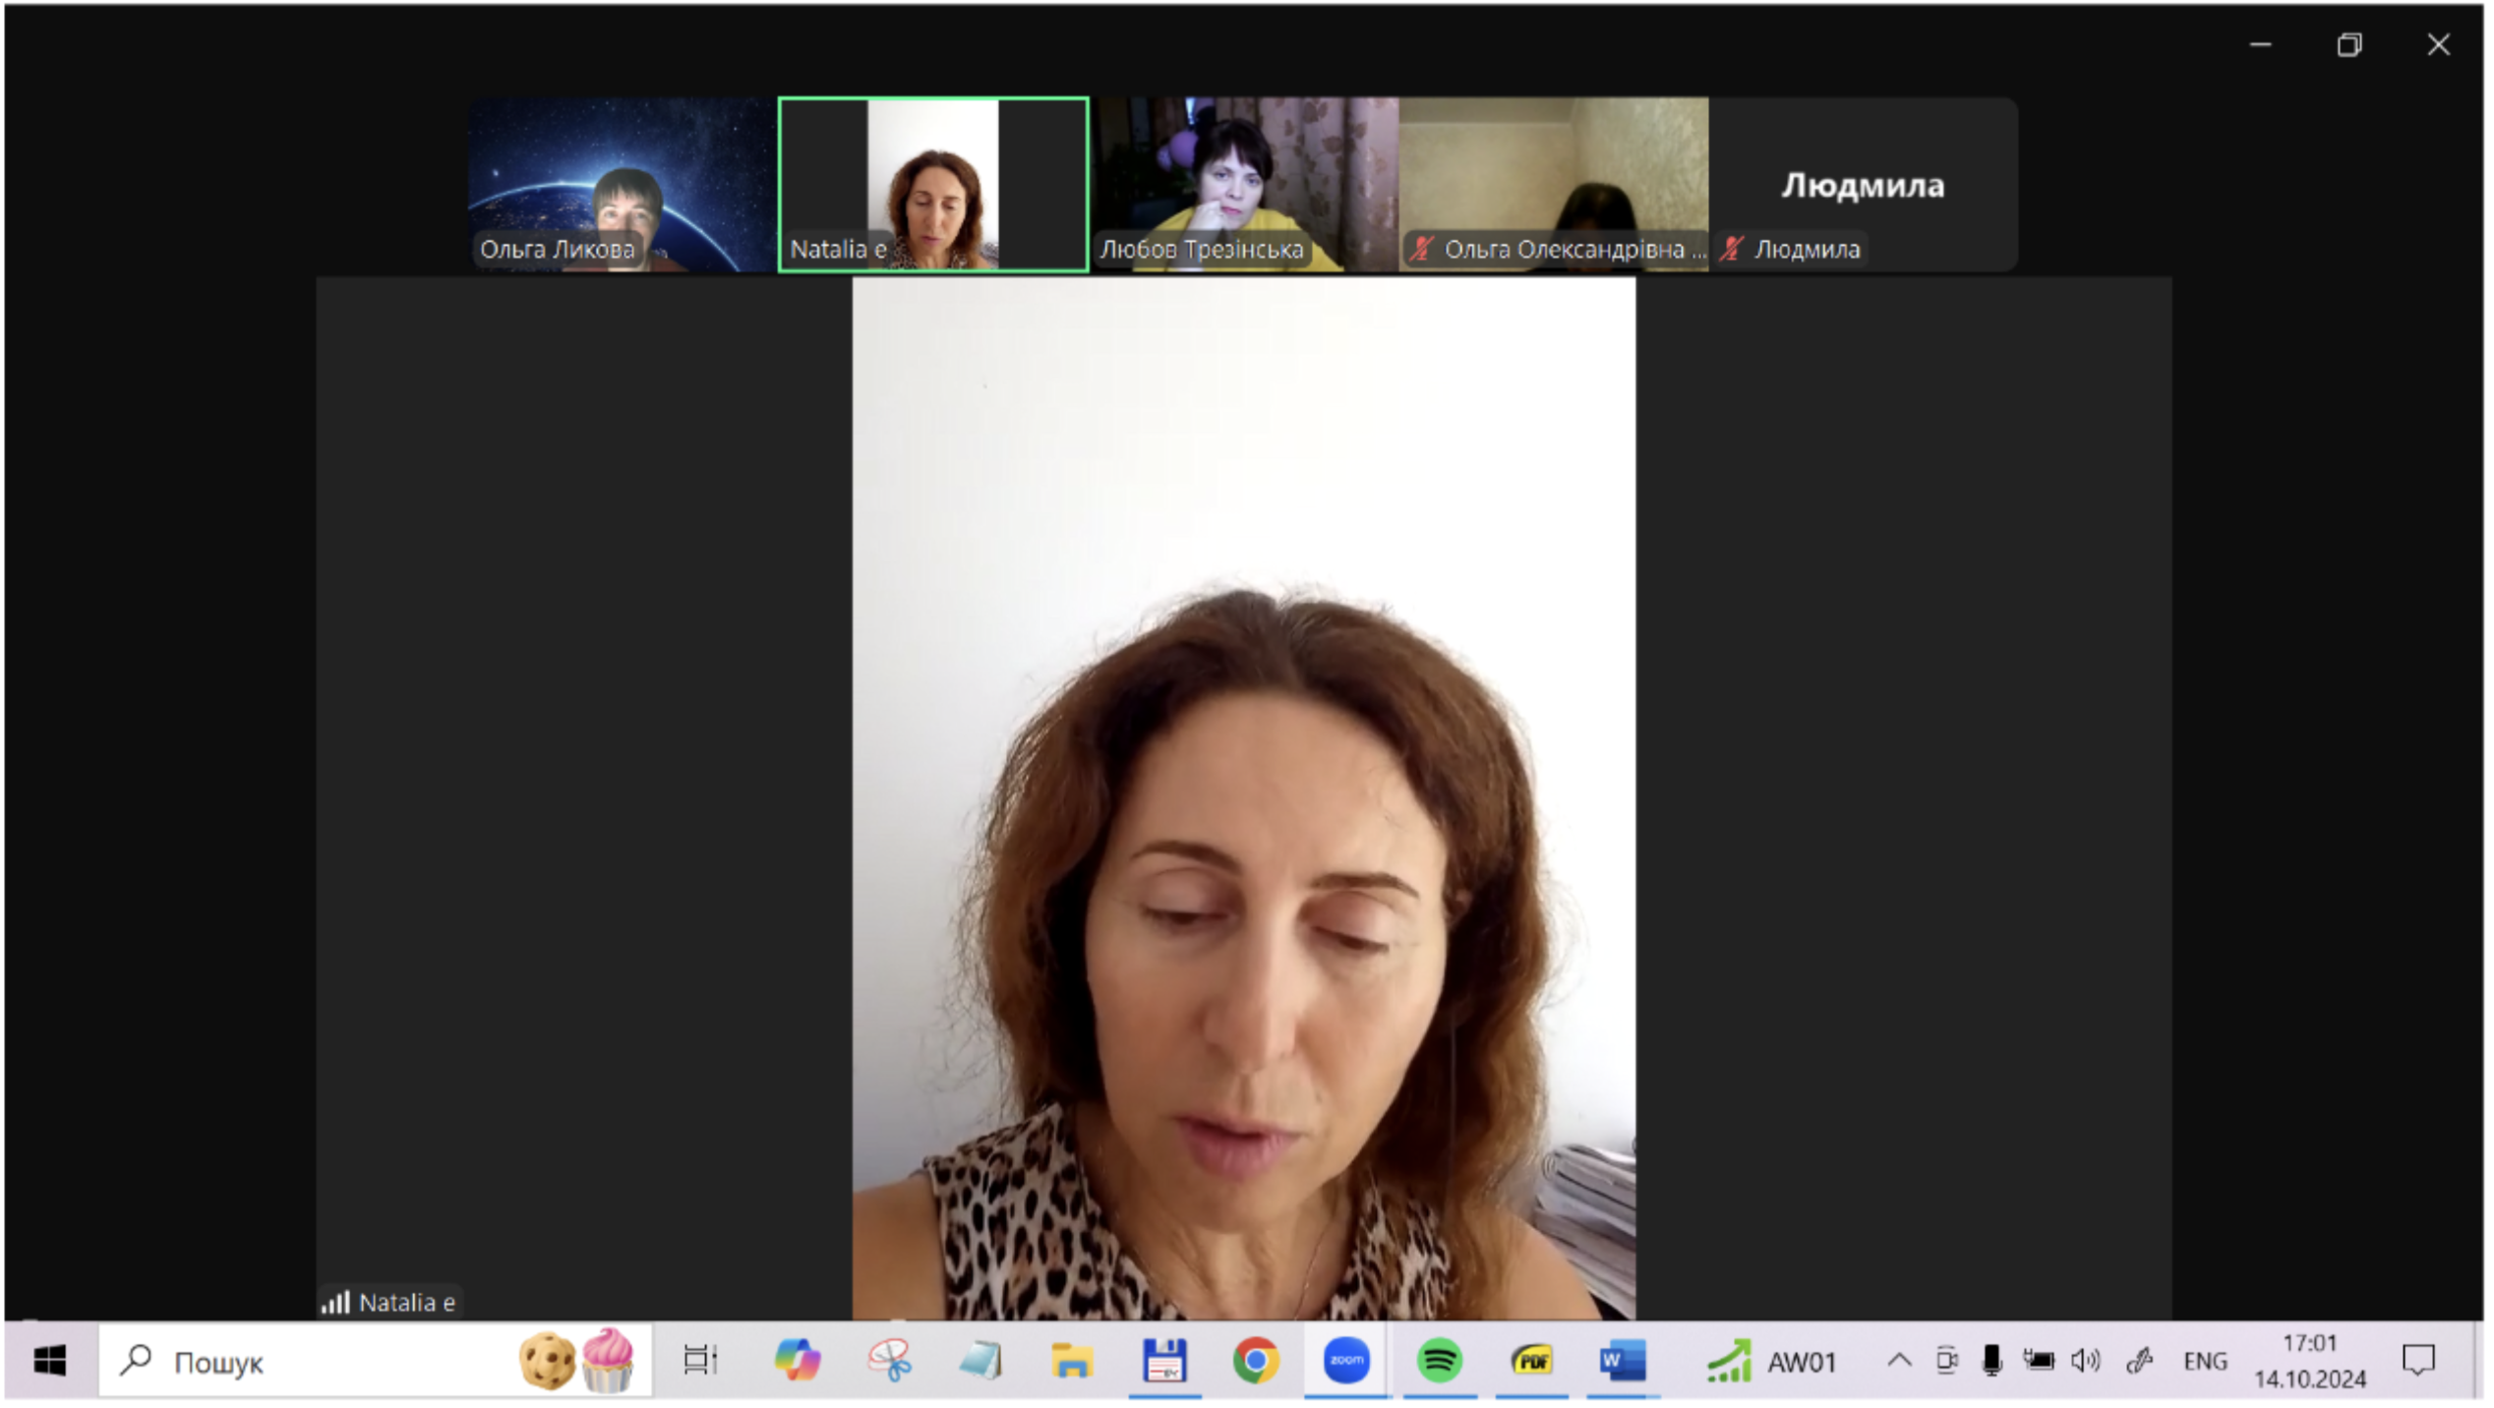Close the Zoom meeting window
The width and height of the screenshot is (2494, 1408).
pyautogui.click(x=2438, y=44)
